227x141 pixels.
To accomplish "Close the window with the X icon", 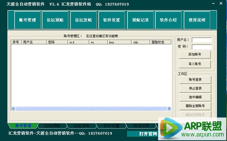I will click(x=221, y=3).
